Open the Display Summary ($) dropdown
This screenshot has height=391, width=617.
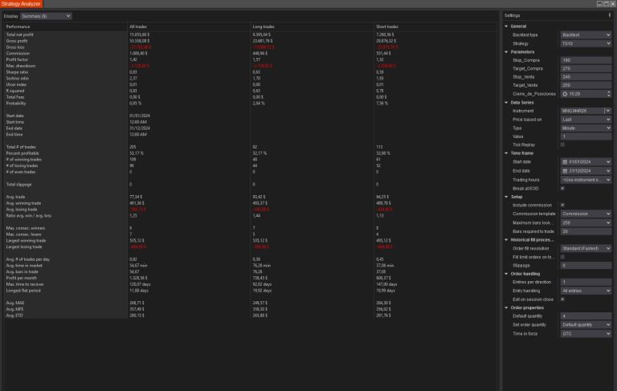[46, 15]
